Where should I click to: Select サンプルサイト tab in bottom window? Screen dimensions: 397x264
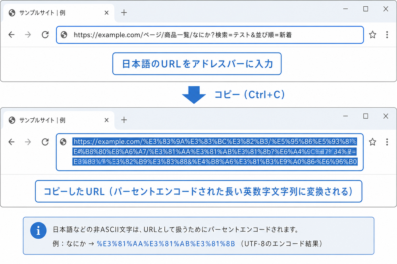[x=58, y=120]
